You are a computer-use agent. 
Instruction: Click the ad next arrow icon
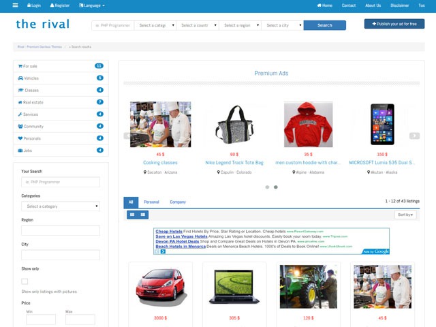163,251
